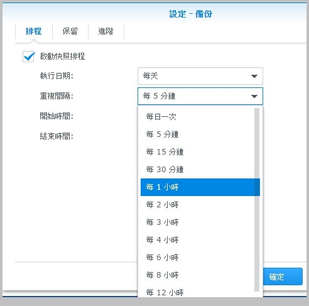The width and height of the screenshot is (309, 306).
Task: Click the 開始時間 label
Action: [57, 116]
